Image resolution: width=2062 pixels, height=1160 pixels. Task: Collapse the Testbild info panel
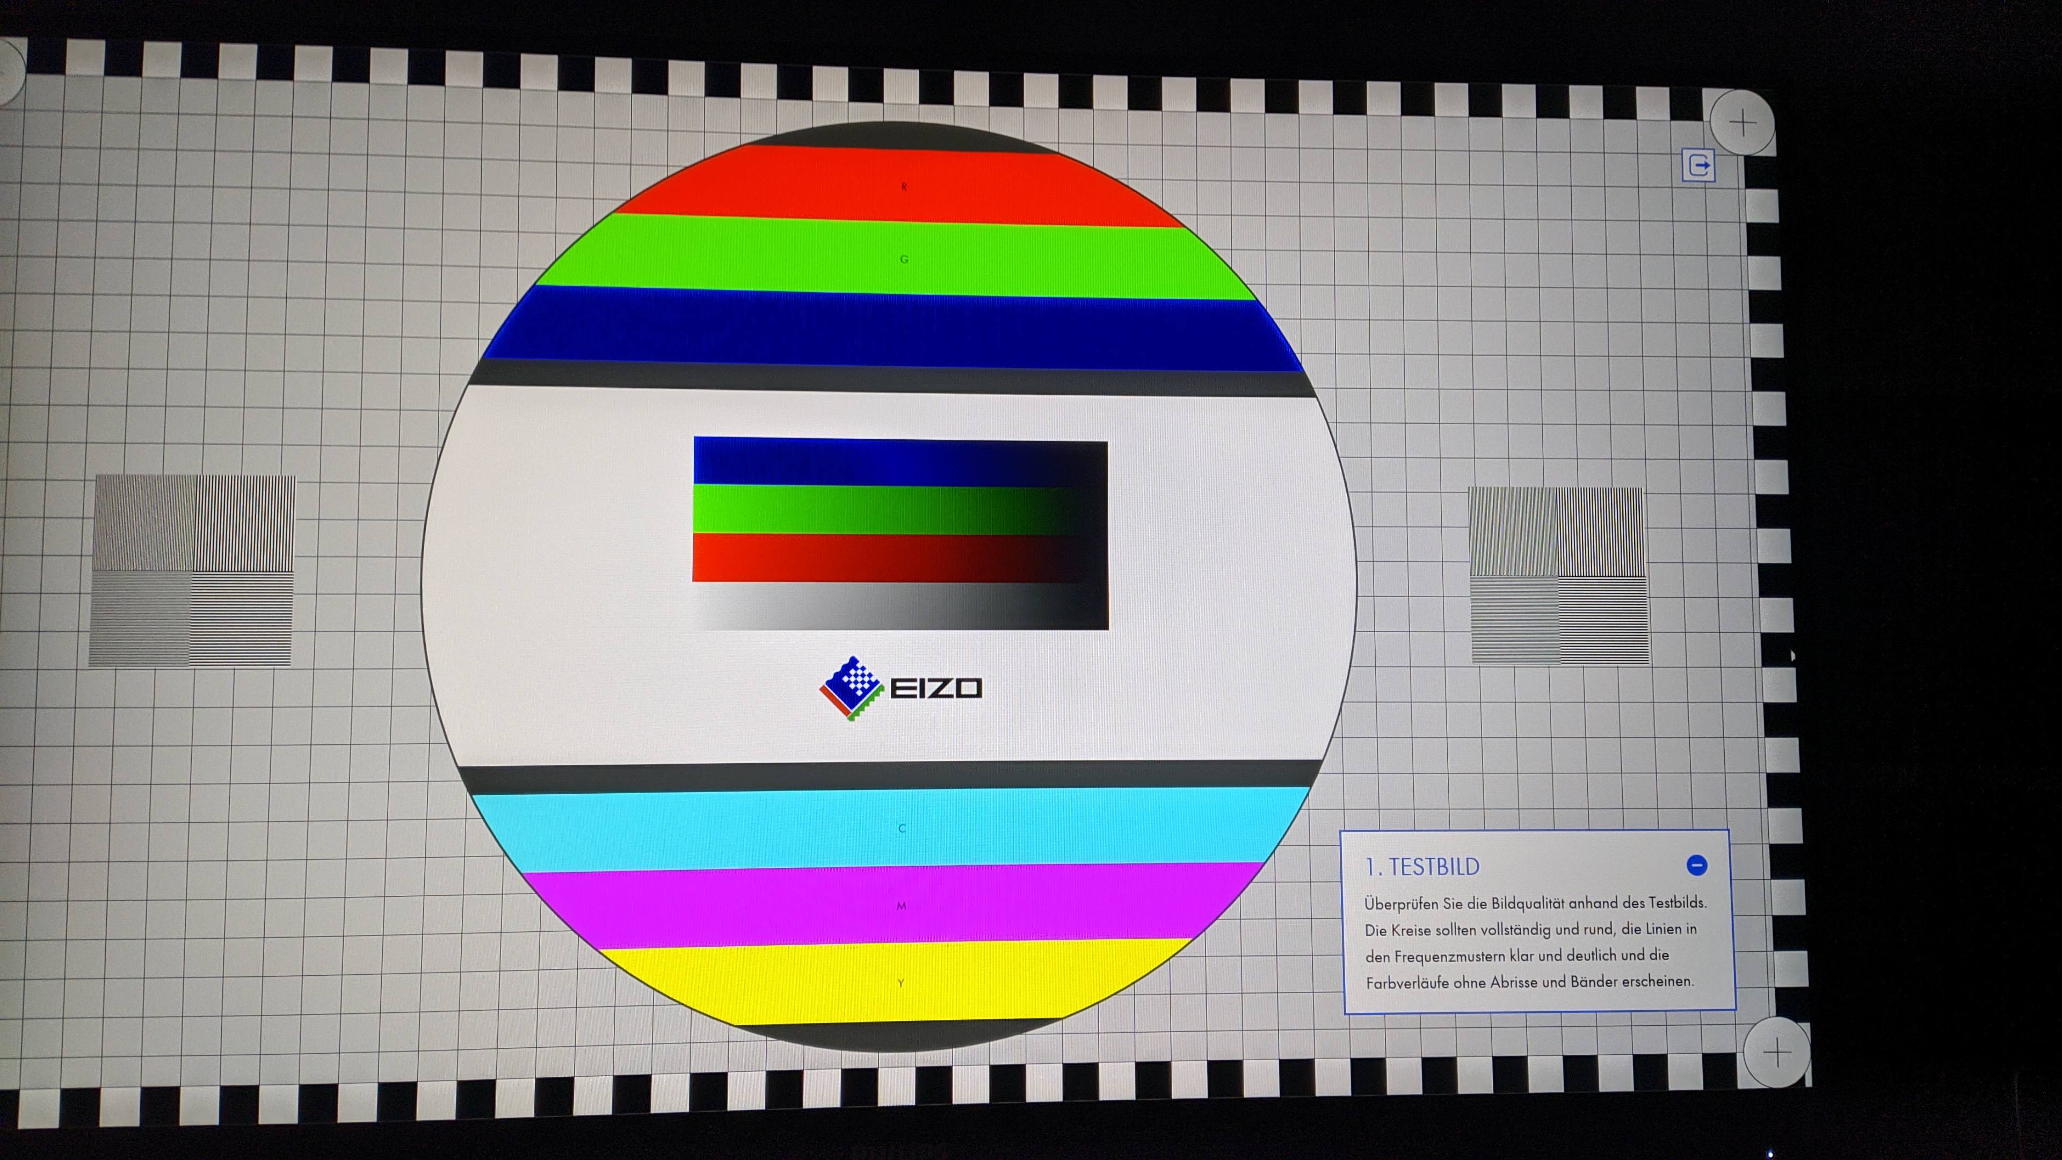[x=1696, y=865]
